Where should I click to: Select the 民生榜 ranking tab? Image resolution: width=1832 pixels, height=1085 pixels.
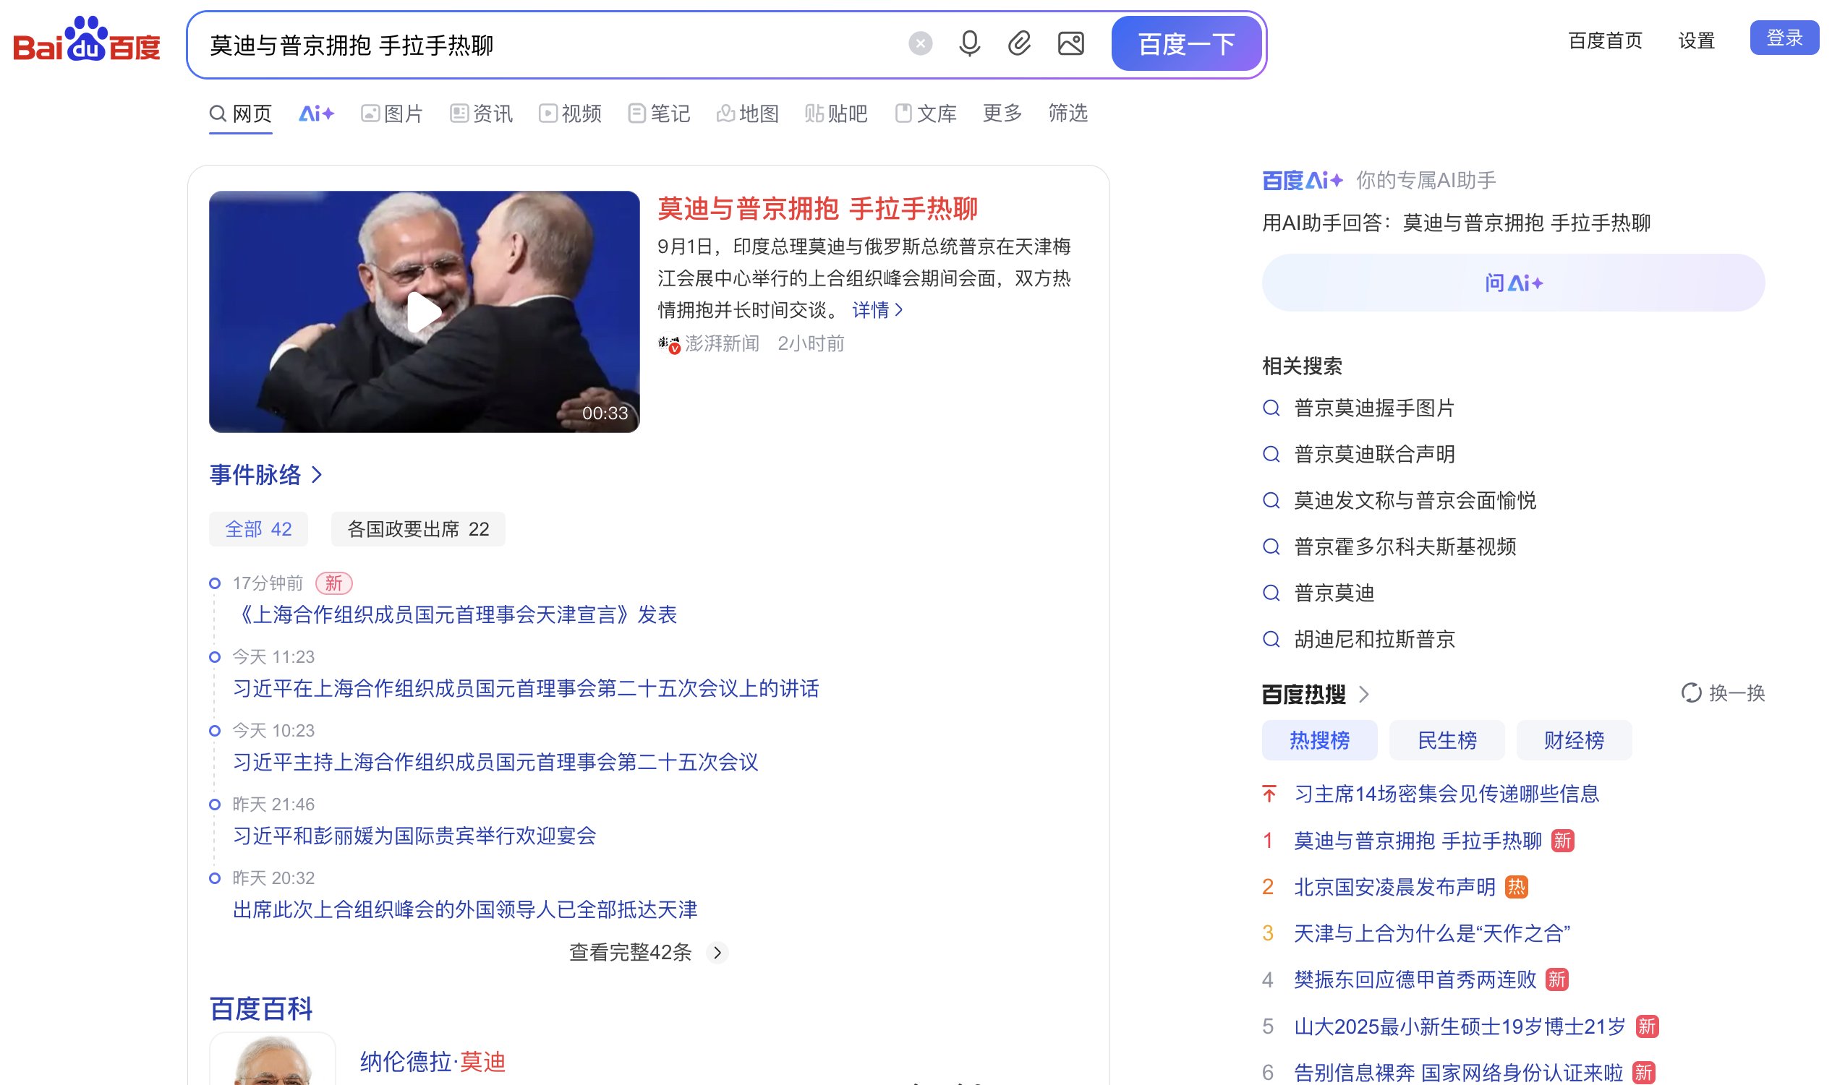(x=1446, y=740)
